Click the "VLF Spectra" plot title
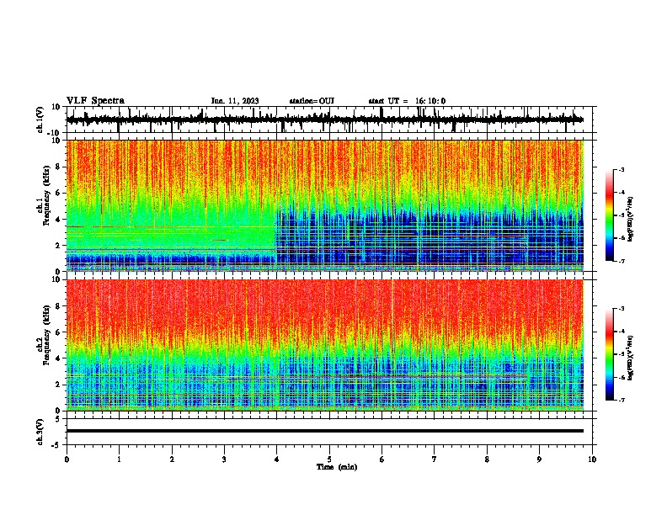Image resolution: width=667 pixels, height=515 pixels. click(x=95, y=101)
